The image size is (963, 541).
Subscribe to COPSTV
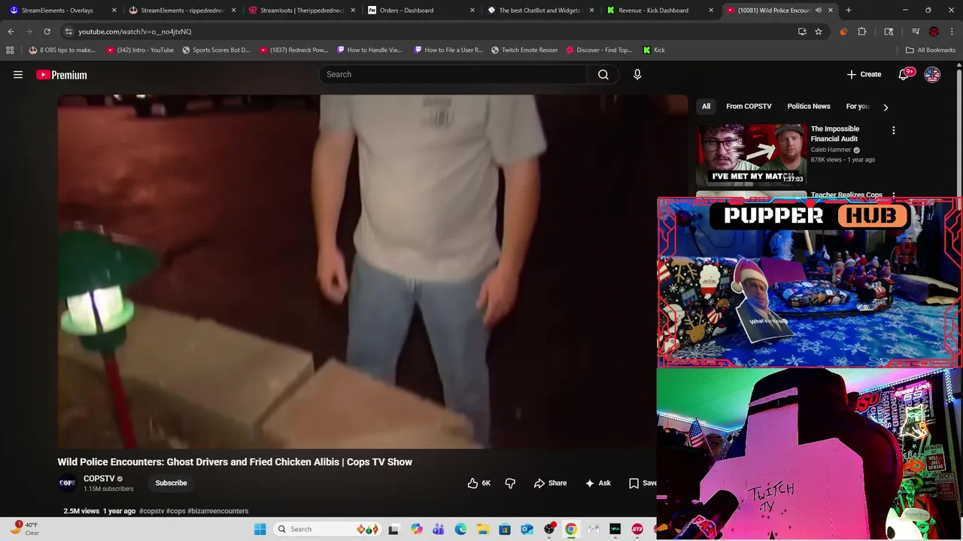coord(171,483)
